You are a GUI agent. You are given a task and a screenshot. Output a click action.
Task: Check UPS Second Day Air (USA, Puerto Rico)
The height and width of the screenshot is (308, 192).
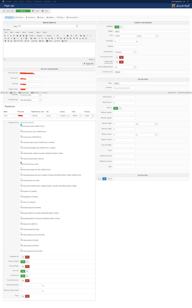pos(21,130)
